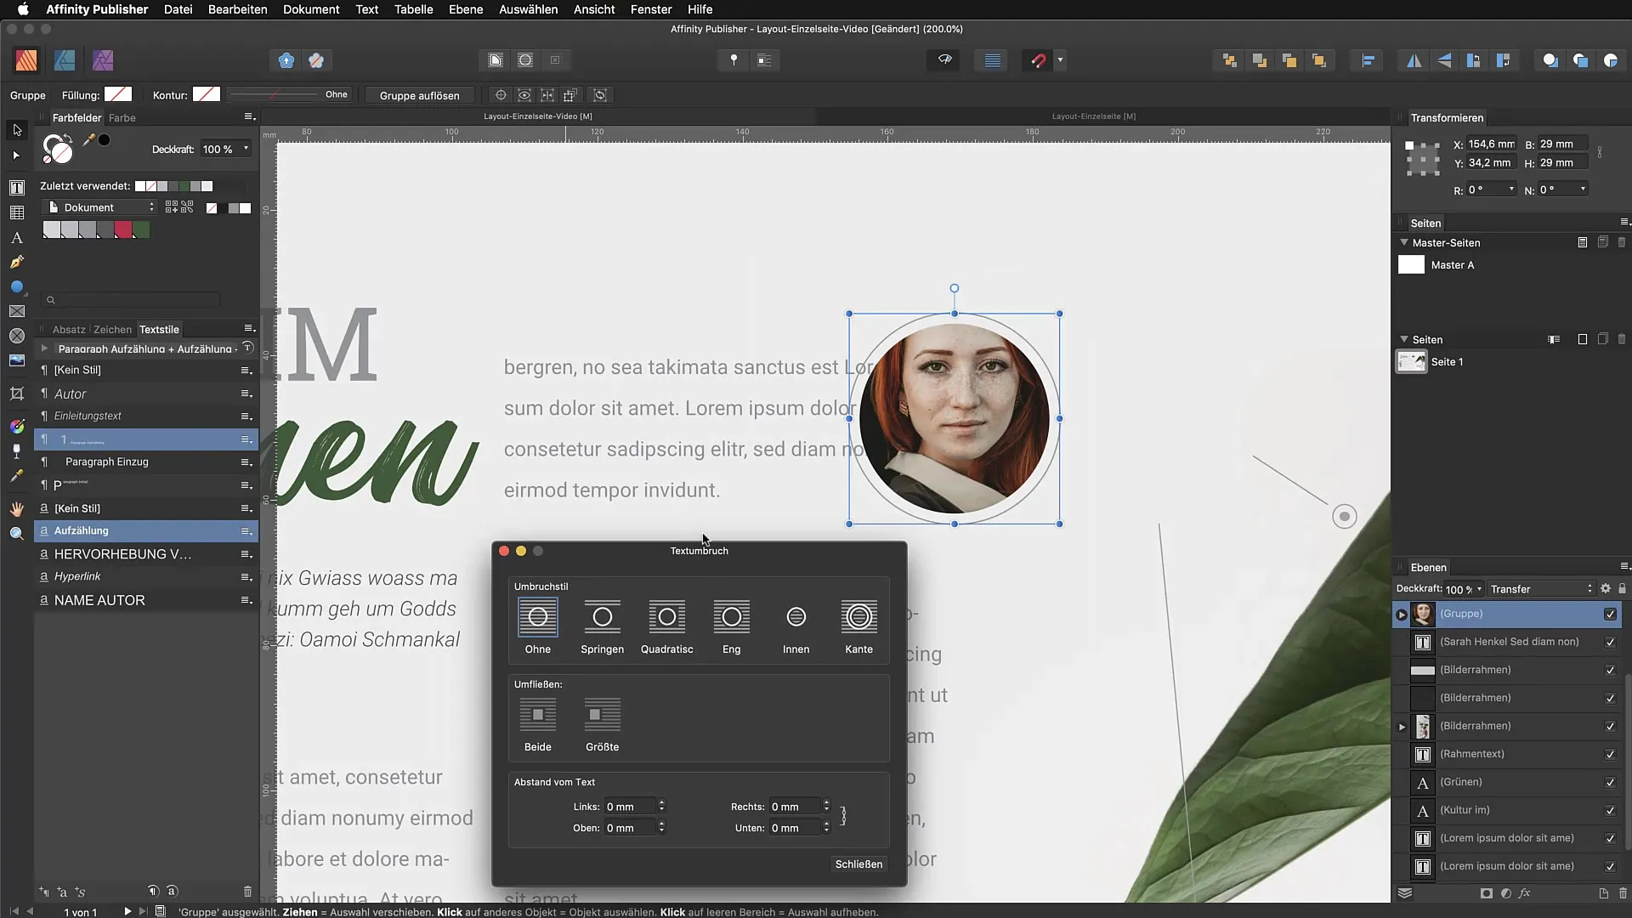The image size is (1632, 918).
Task: Select the Ellipse shape tool
Action: pyautogui.click(x=17, y=287)
